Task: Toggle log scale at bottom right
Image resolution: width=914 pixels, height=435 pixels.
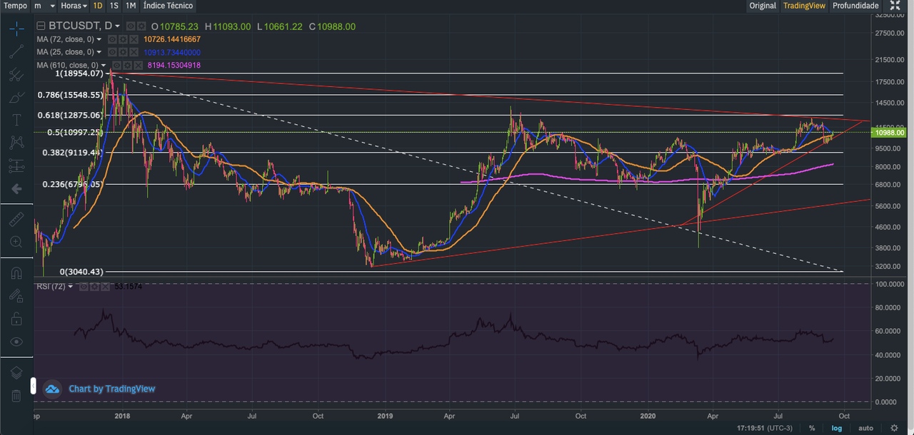Action: [837, 428]
